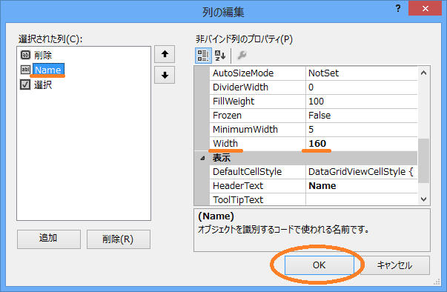
Task: Click the 削除(R) remove button
Action: click(119, 239)
